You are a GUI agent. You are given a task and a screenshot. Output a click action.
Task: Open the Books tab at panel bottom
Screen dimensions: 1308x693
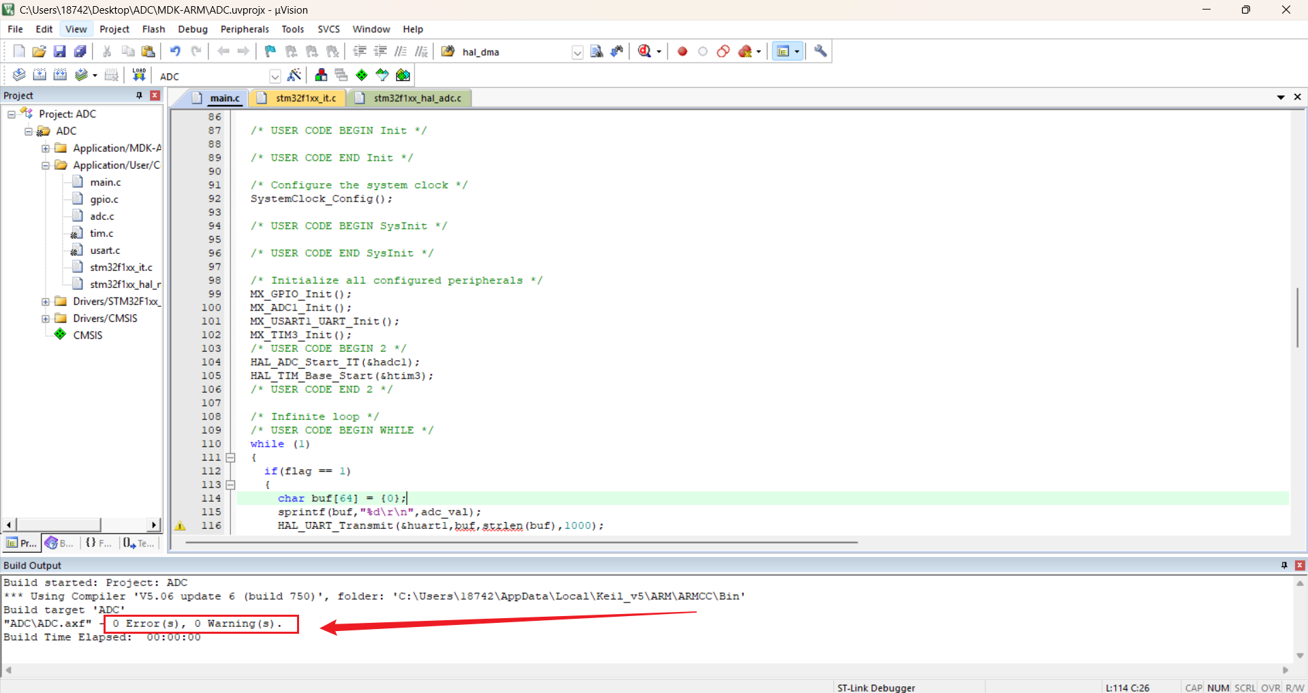coord(59,543)
